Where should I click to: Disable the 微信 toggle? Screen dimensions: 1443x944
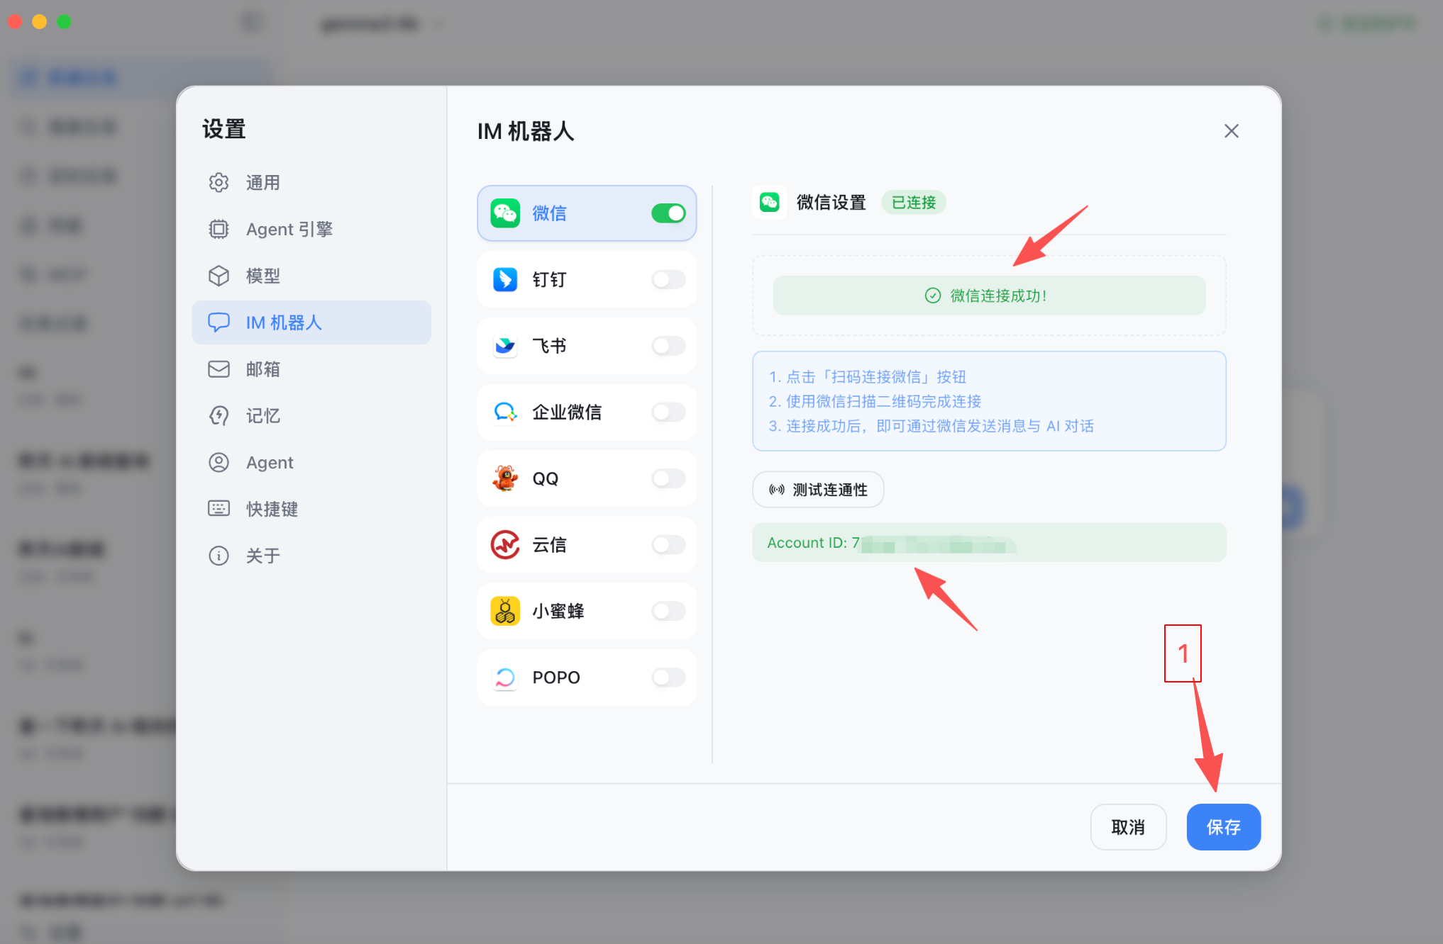[x=668, y=213]
